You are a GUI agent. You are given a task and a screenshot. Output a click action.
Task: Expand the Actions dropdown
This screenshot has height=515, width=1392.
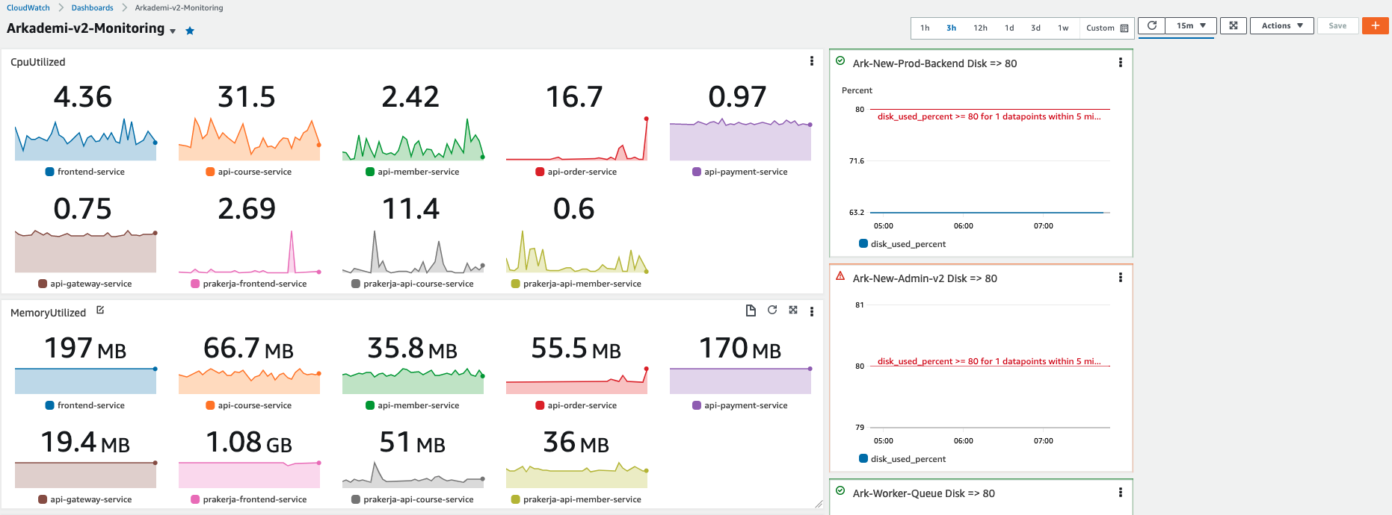(1281, 26)
